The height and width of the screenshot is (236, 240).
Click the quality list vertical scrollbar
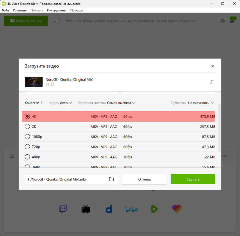coord(219,127)
